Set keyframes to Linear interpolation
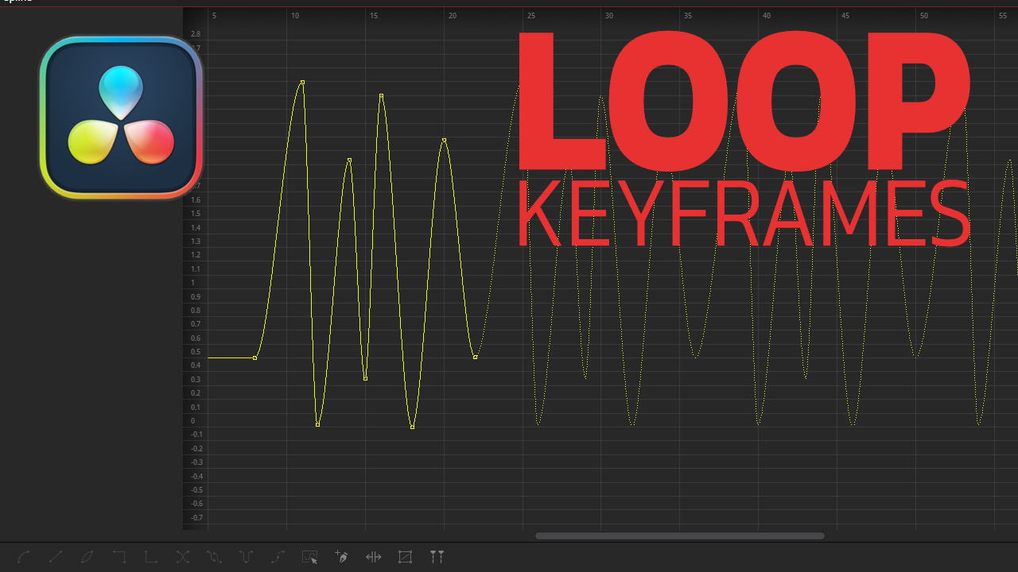 [56, 557]
